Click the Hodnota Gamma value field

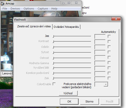tap(100, 63)
